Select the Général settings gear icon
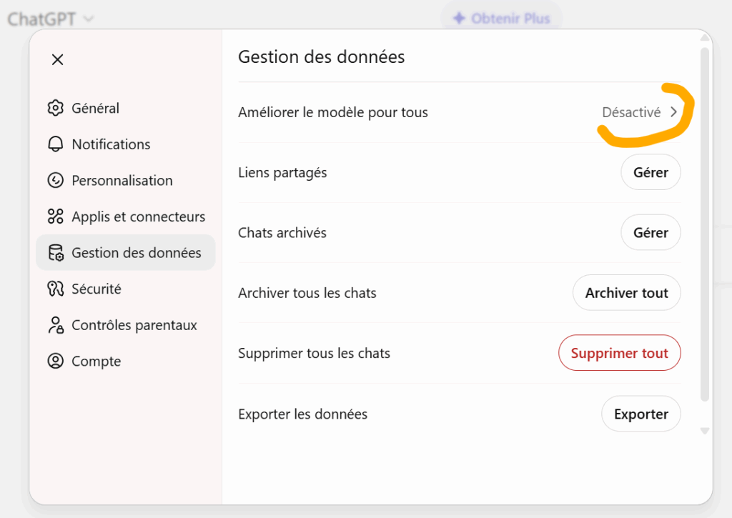 pos(56,108)
